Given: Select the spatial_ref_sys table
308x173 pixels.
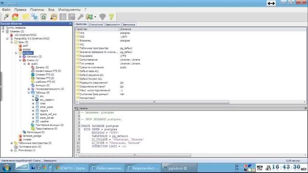Looking at the screenshot, I should 48,114.
